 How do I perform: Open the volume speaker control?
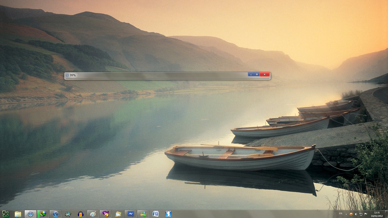coord(356,214)
